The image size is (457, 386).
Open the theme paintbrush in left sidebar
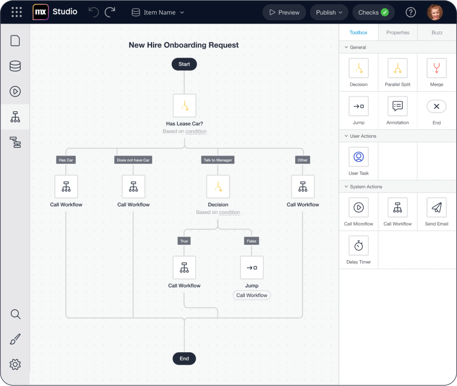[15, 339]
